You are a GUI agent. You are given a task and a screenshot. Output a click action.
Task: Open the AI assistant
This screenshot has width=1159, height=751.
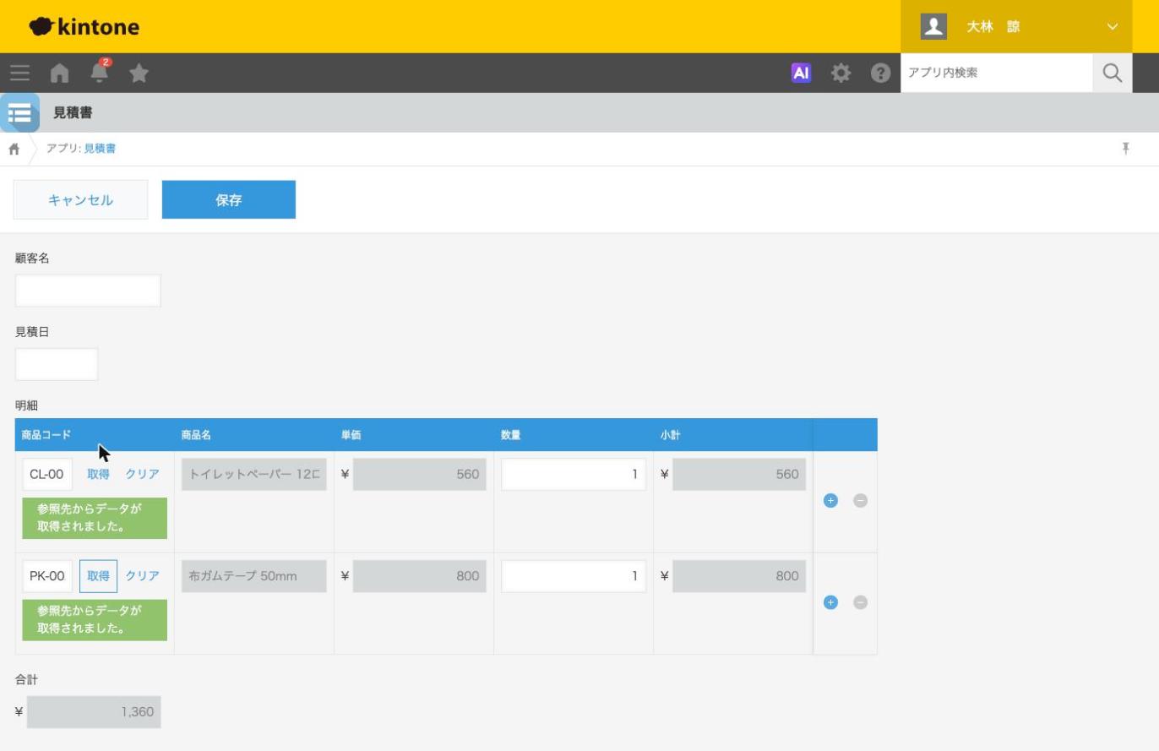[x=801, y=73]
